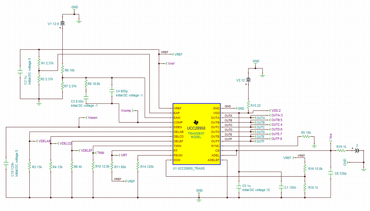Click C4's 'Initial DC voltage -1' text

129,95
